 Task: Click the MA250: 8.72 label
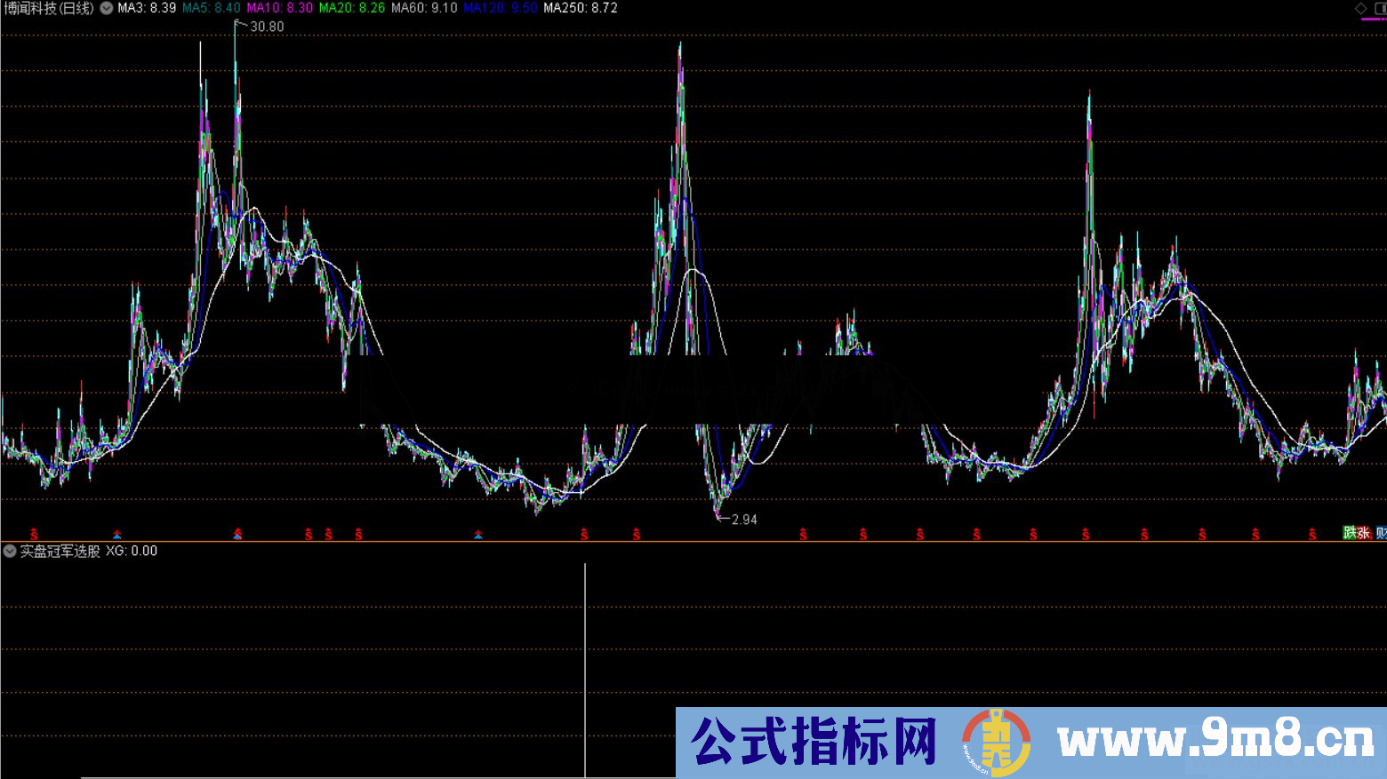[x=581, y=8]
